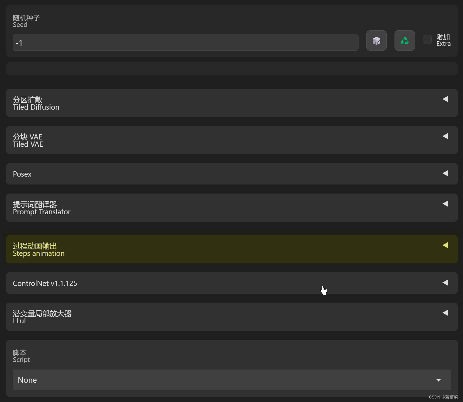463x402 pixels.
Task: Click the Seed input field
Action: pos(186,43)
